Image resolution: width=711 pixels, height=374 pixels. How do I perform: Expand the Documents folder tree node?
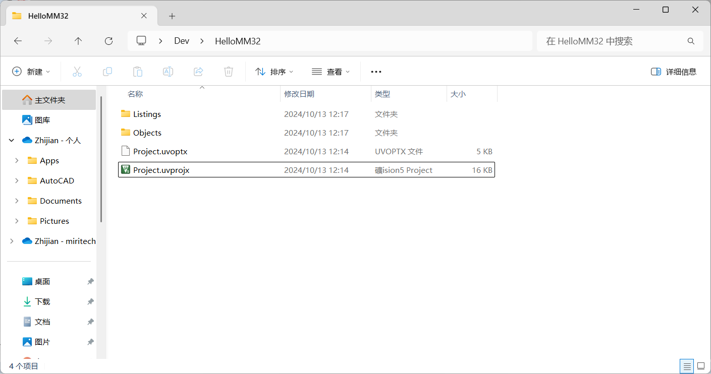pyautogui.click(x=17, y=201)
